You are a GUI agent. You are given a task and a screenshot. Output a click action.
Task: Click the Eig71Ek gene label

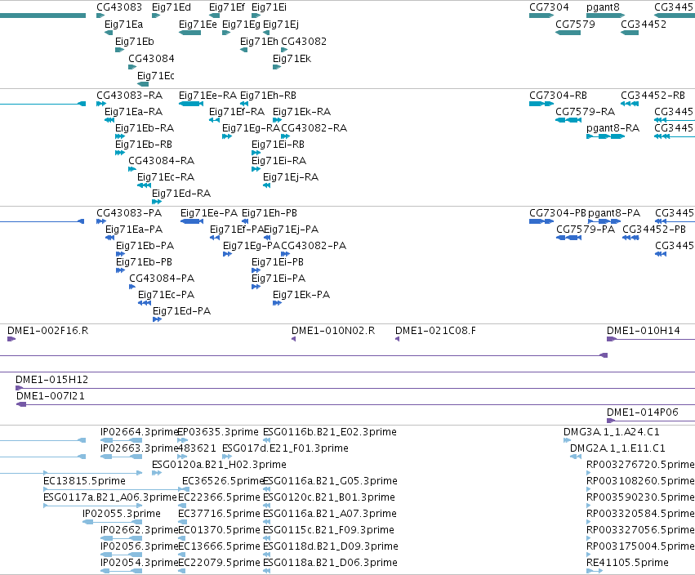click(x=292, y=59)
